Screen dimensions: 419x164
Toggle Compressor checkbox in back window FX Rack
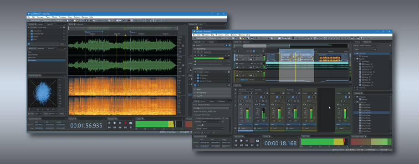(32, 31)
